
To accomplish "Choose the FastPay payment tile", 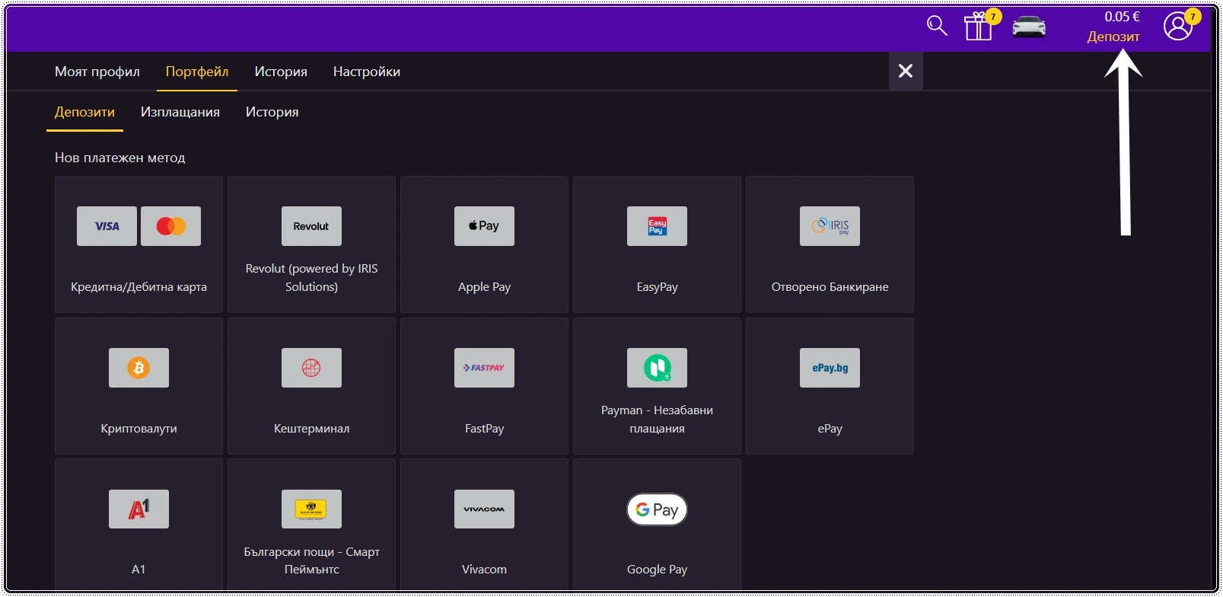I will coord(484,386).
